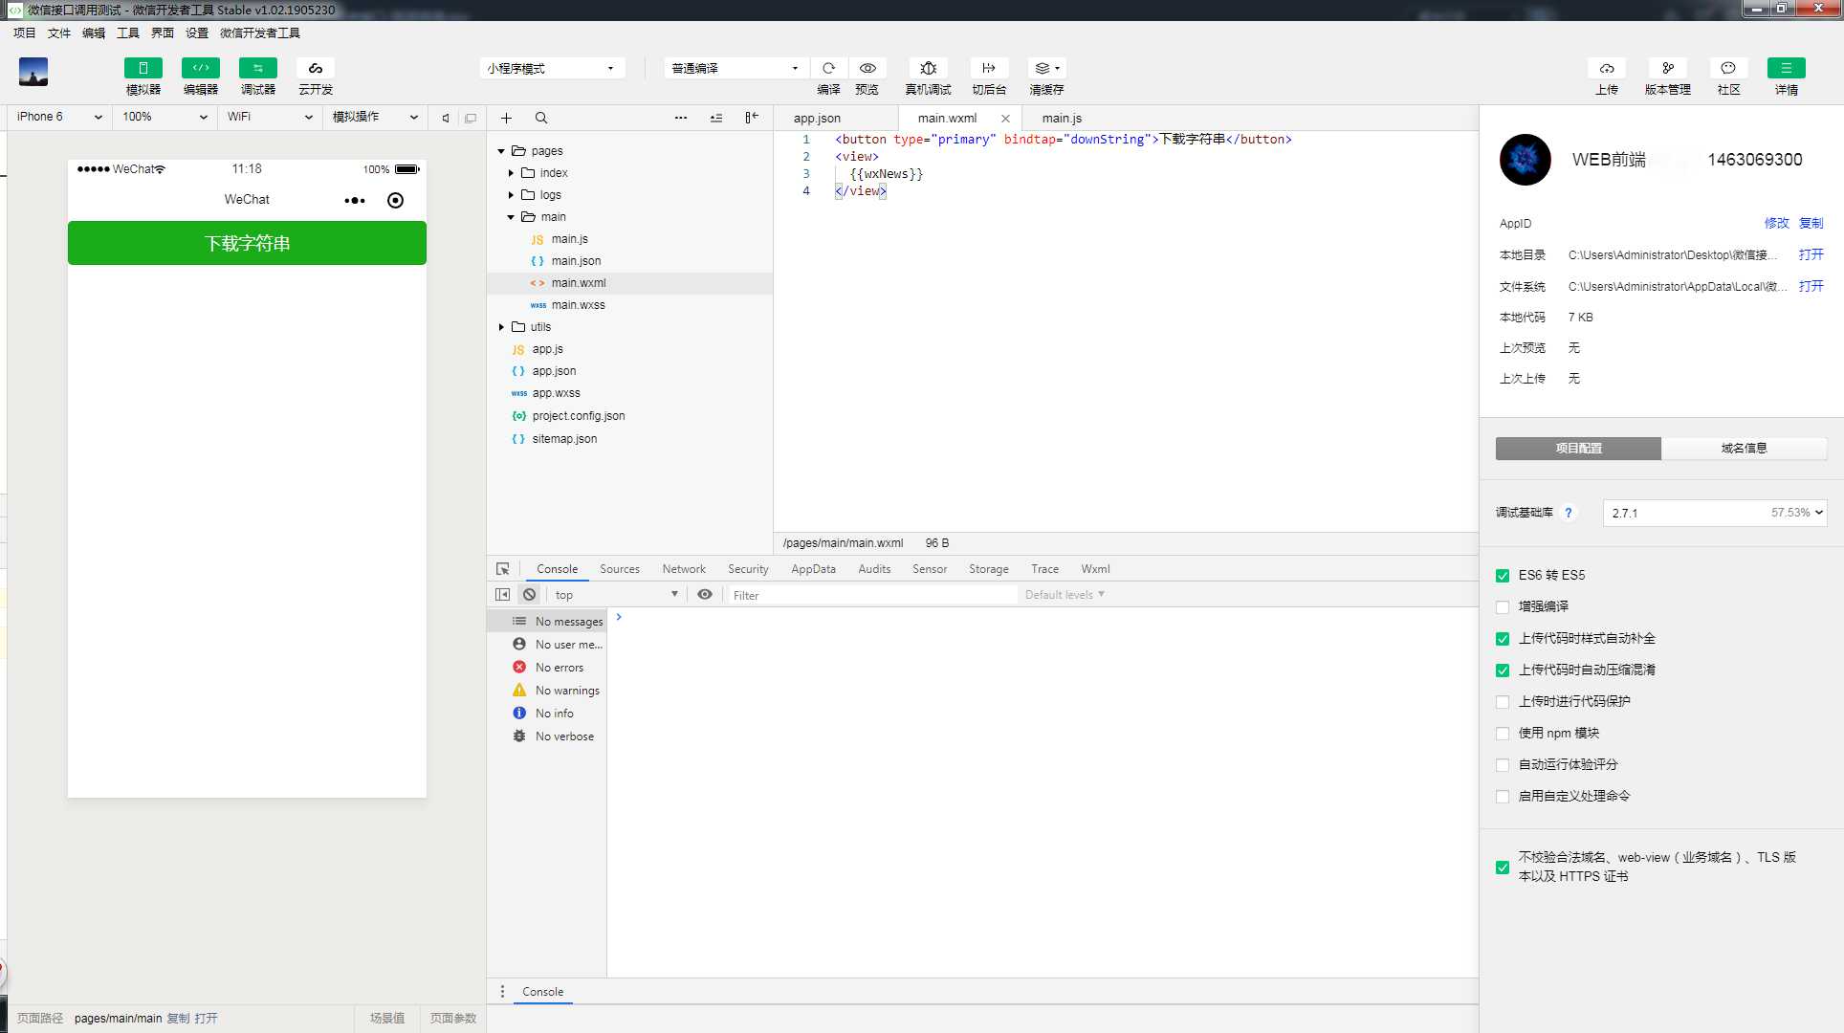
Task: Switch to the app.json editor tab
Action: tap(817, 118)
